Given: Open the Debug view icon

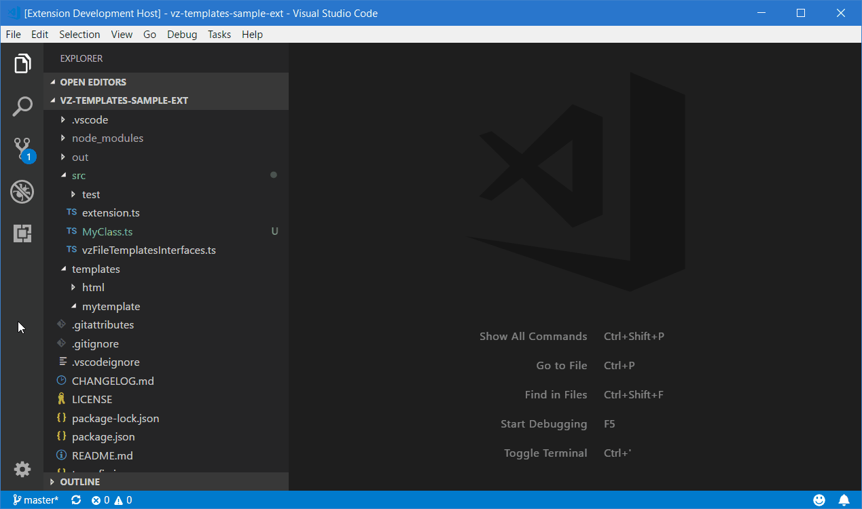Looking at the screenshot, I should (22, 192).
